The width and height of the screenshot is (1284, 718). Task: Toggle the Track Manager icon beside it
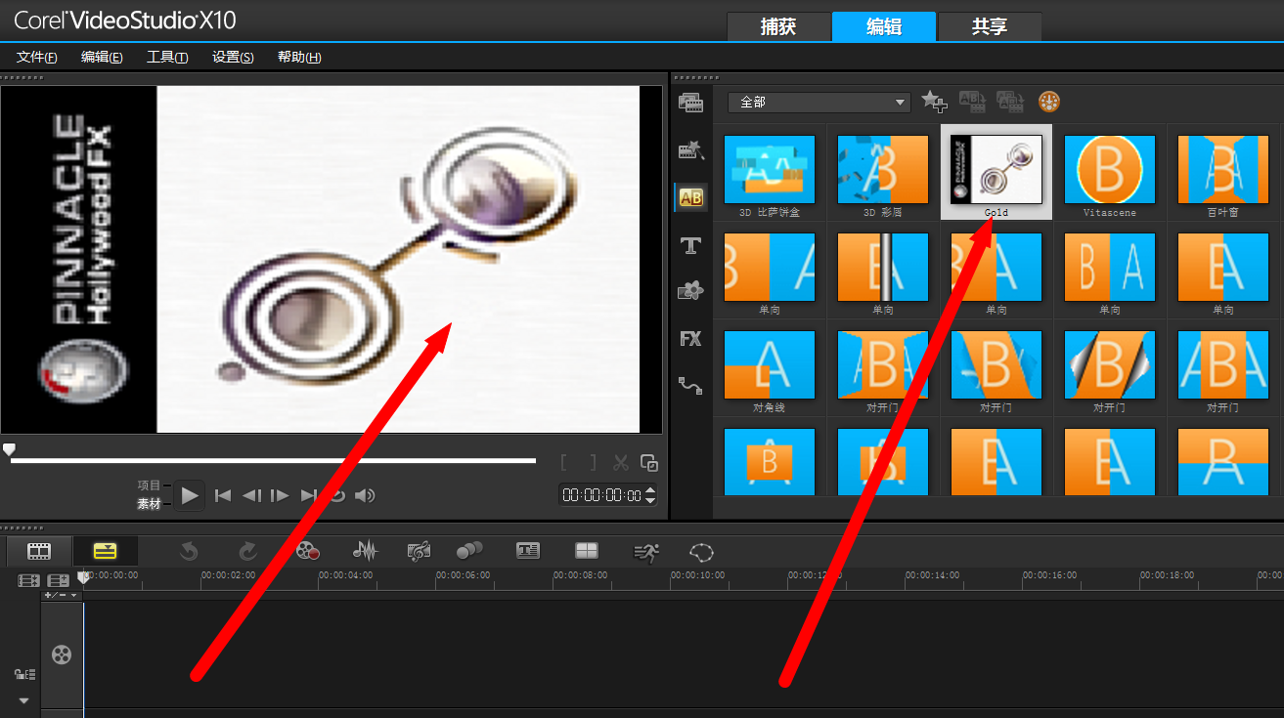point(58,580)
